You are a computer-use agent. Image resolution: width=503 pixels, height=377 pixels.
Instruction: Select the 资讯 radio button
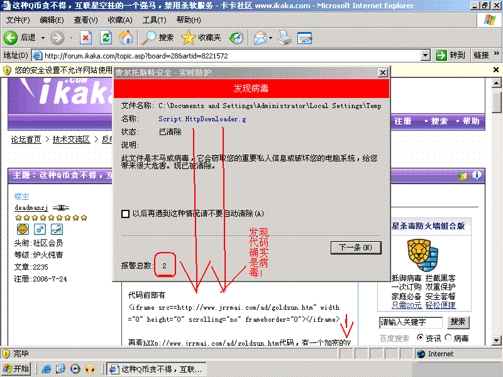point(420,337)
